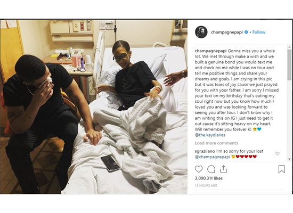Click scrollbar down arrow in comments

pyautogui.click(x=289, y=159)
